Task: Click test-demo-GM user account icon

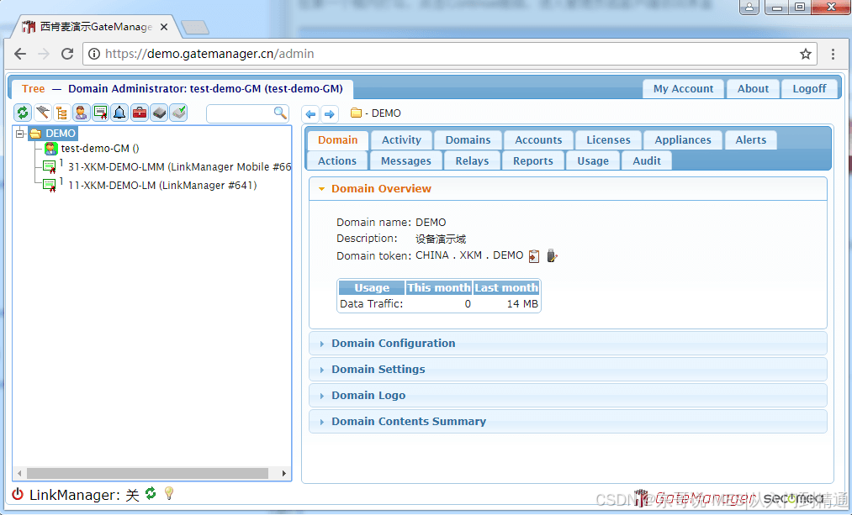Action: (x=51, y=148)
